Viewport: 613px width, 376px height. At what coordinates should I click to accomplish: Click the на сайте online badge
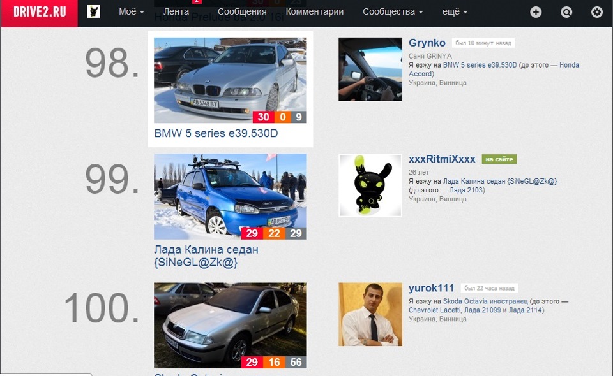499,159
